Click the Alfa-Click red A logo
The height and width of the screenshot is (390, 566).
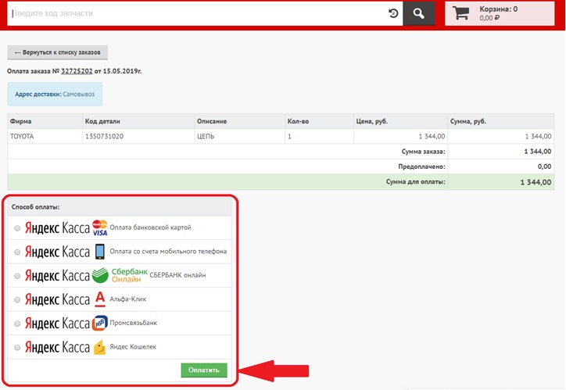click(100, 299)
